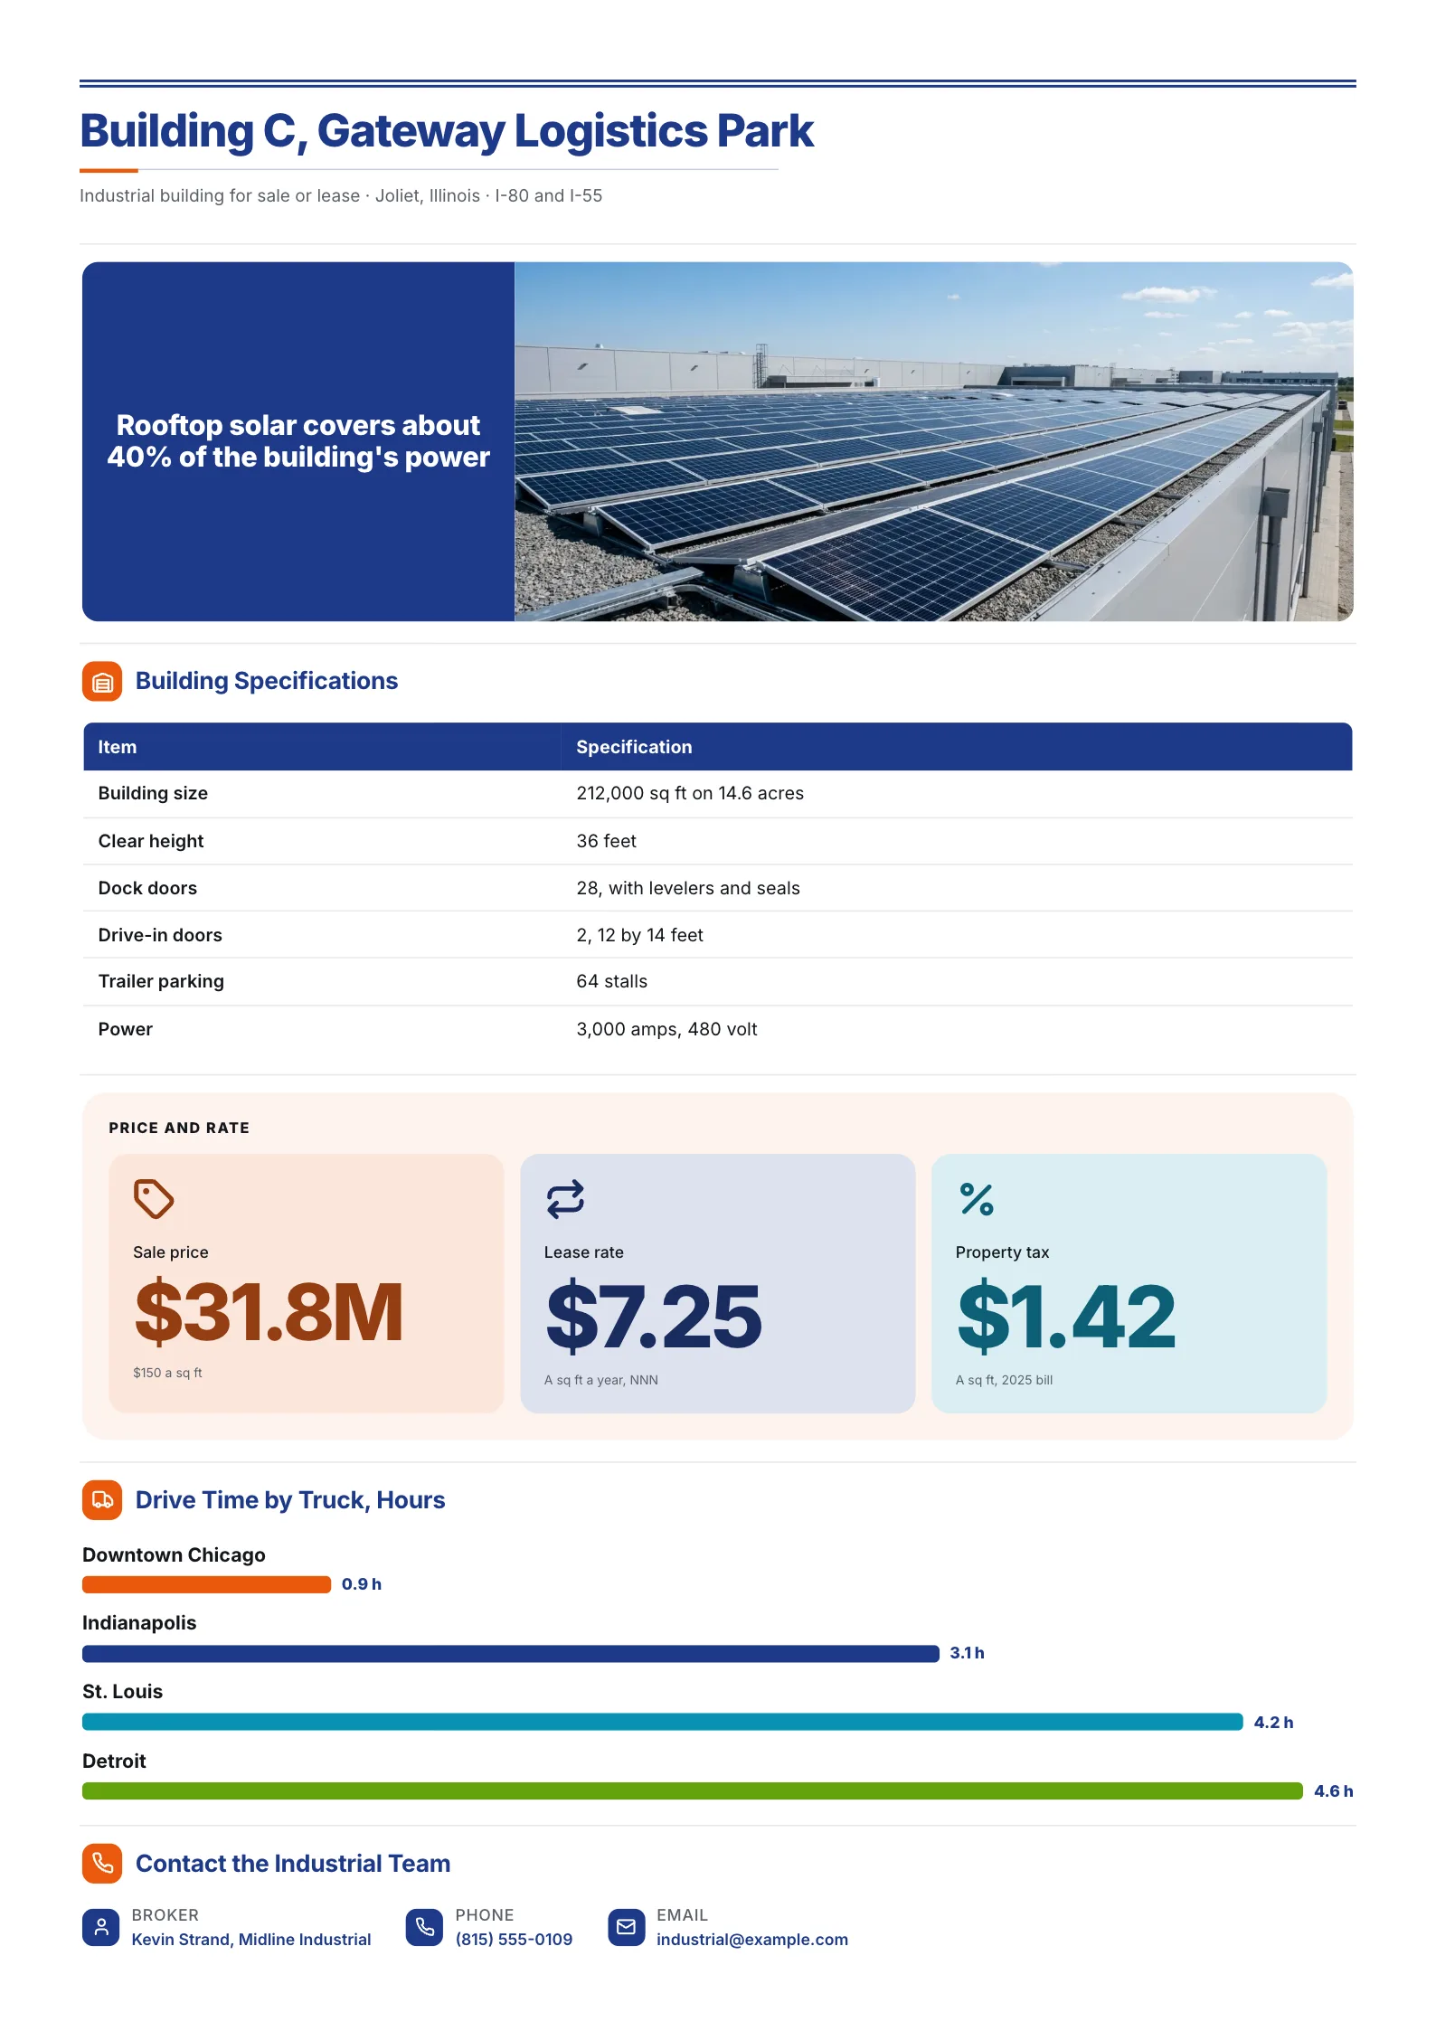The image size is (1436, 2031).
Task: Select the 'Drive-in doors' row label
Action: click(x=160, y=935)
